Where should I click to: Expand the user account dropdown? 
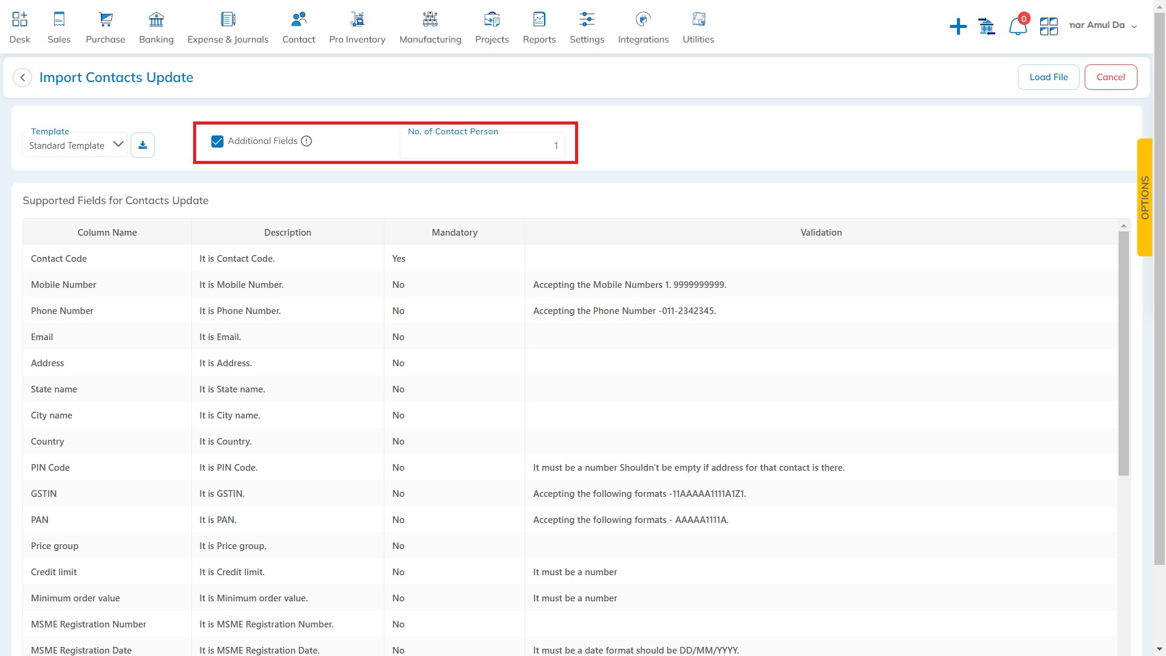[x=1134, y=26]
